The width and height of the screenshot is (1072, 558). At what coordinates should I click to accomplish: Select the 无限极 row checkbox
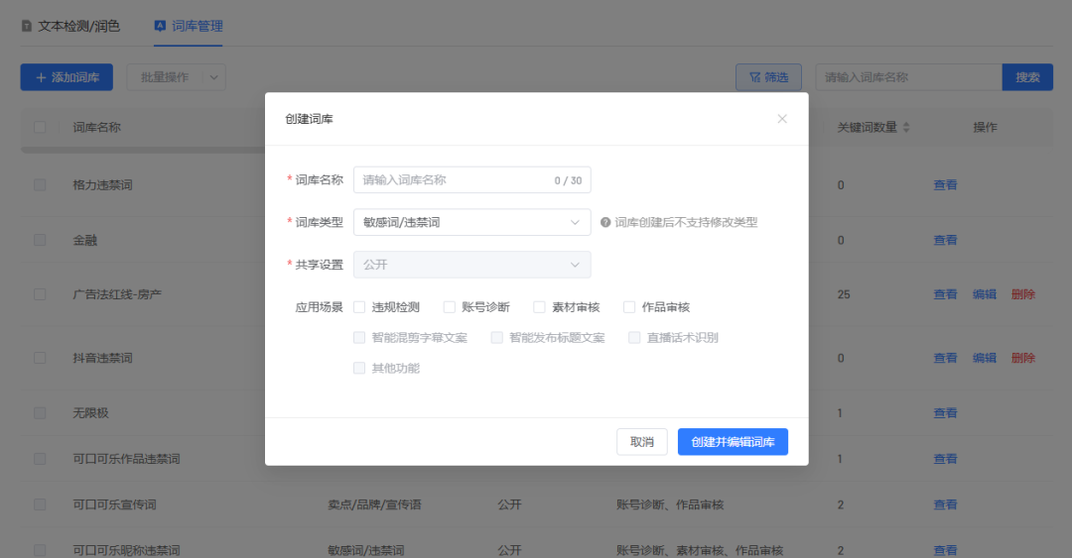tap(40, 413)
